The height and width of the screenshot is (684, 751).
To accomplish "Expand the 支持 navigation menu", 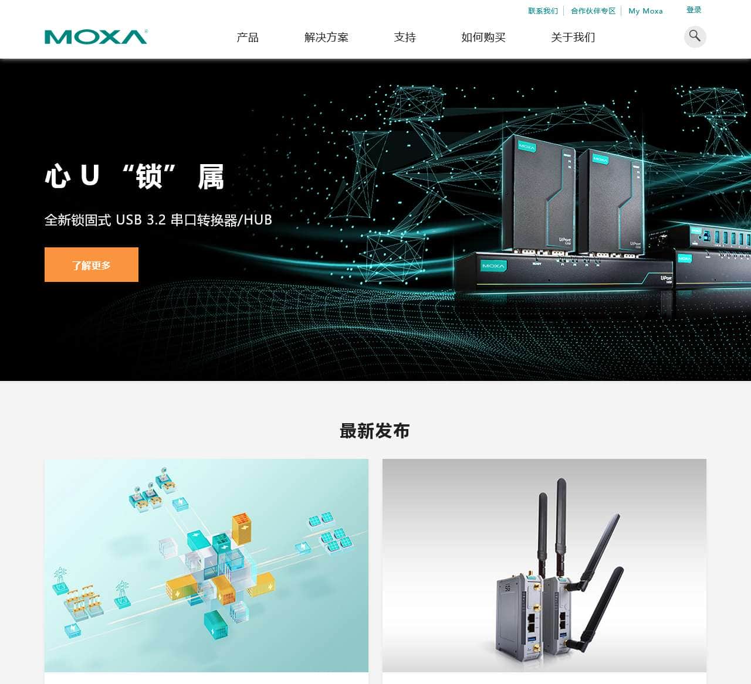I will click(x=405, y=38).
